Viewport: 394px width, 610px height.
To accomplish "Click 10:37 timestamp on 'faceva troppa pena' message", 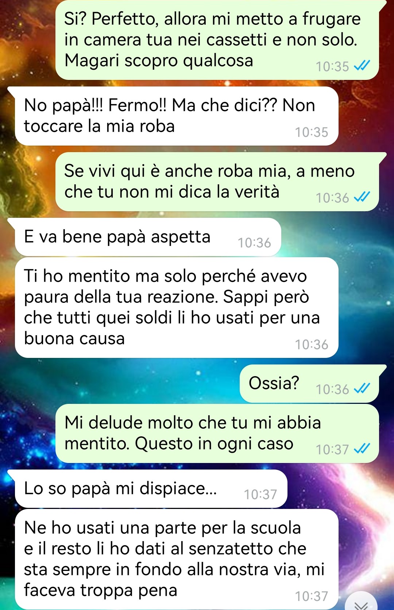I will [312, 596].
